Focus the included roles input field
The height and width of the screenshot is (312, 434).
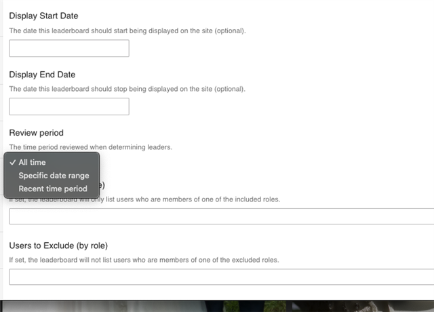click(222, 216)
